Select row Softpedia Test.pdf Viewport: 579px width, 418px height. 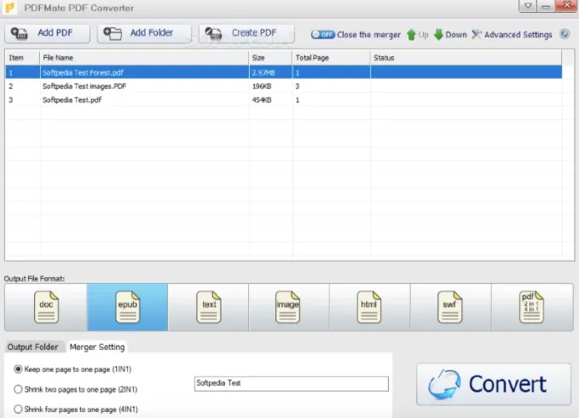[284, 100]
